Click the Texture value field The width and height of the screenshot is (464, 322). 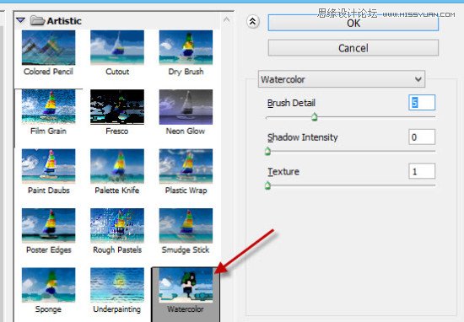click(x=422, y=171)
